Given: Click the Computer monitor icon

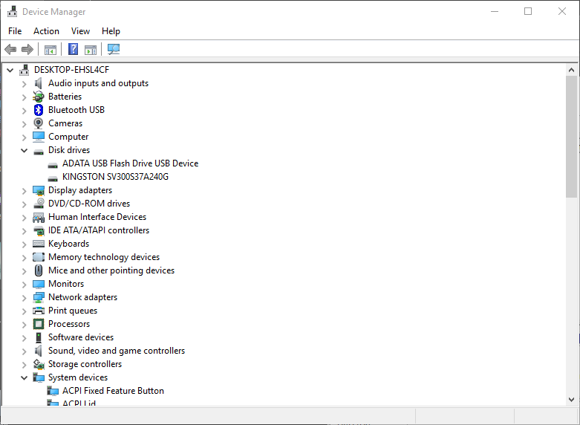Looking at the screenshot, I should coord(39,137).
